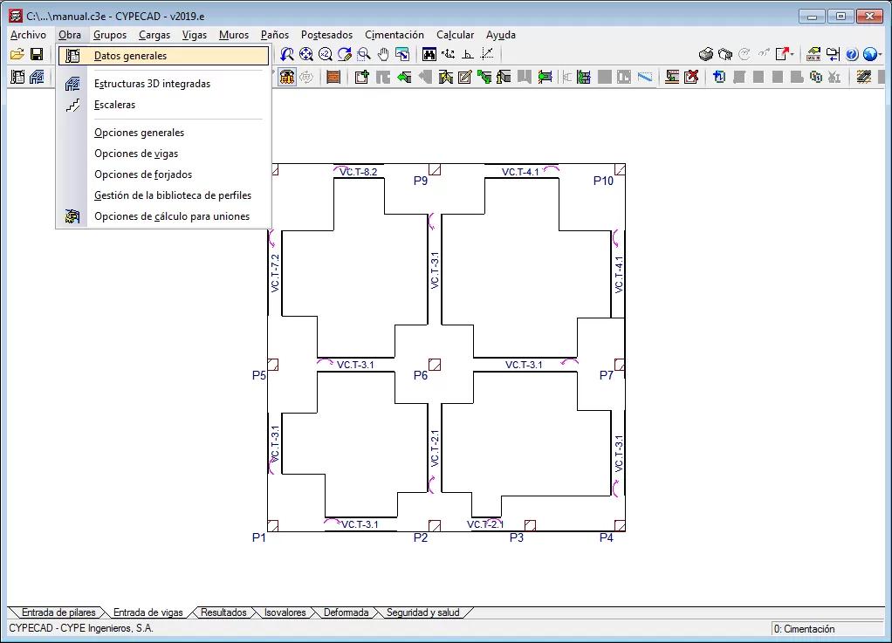The image size is (892, 643).
Task: Switch to the Resultados tab
Action: [x=223, y=612]
